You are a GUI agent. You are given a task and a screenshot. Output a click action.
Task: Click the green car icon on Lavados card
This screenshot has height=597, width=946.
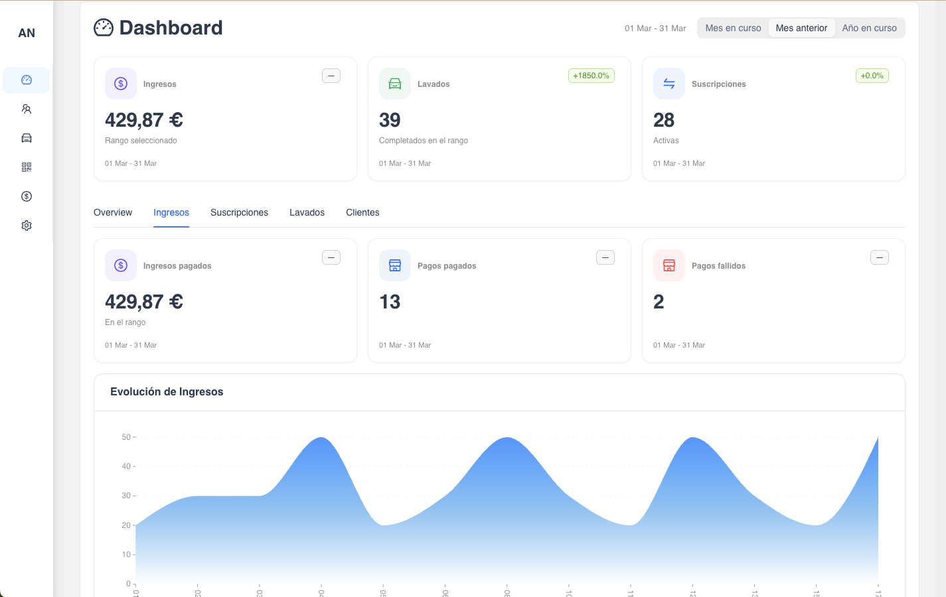394,84
